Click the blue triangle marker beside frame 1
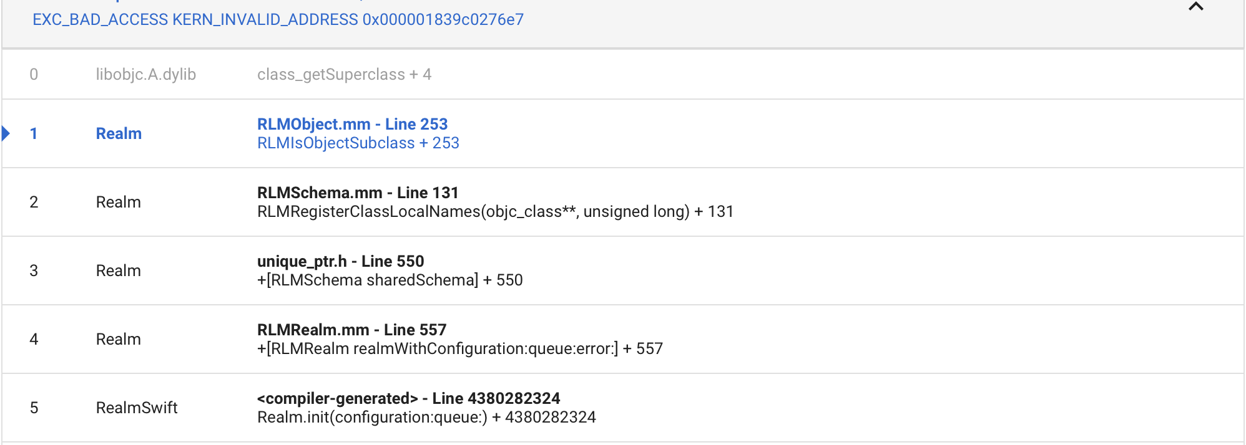The image size is (1246, 445). pos(6,133)
